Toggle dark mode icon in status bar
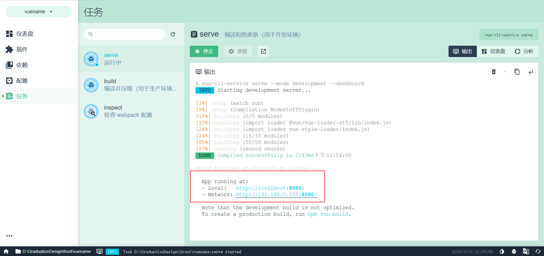 click(502, 251)
